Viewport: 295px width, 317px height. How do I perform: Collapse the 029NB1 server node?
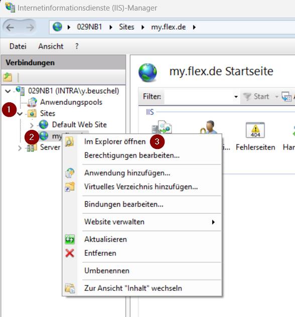pyautogui.click(x=8, y=91)
